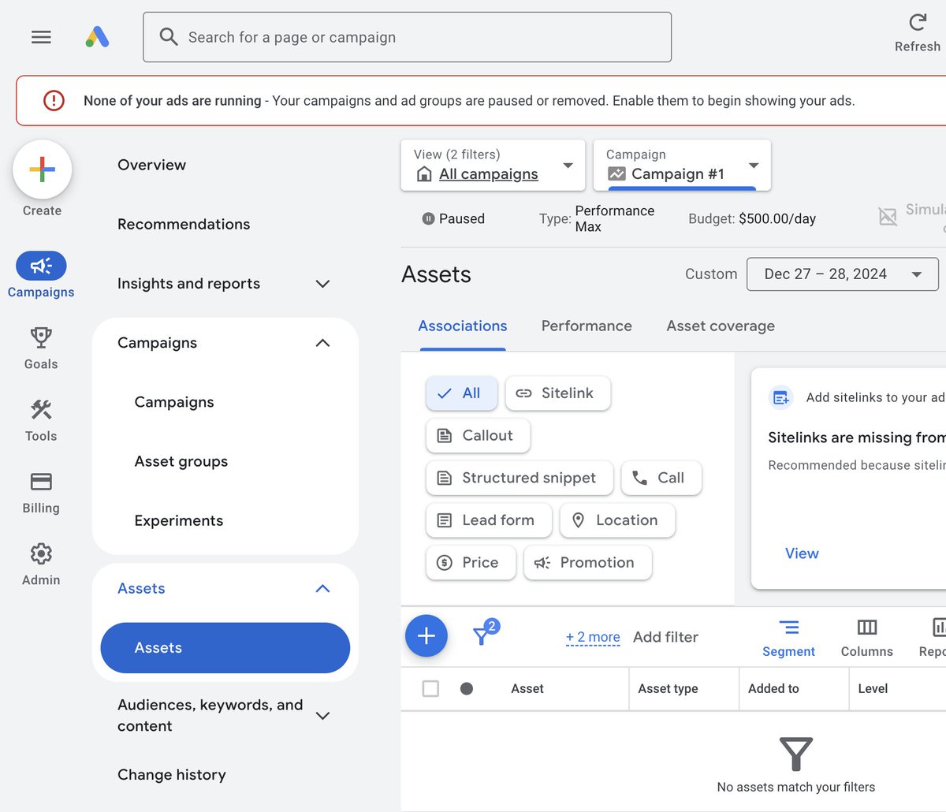Open the Goals trophy icon
Screen dimensions: 946x812
[x=41, y=338]
